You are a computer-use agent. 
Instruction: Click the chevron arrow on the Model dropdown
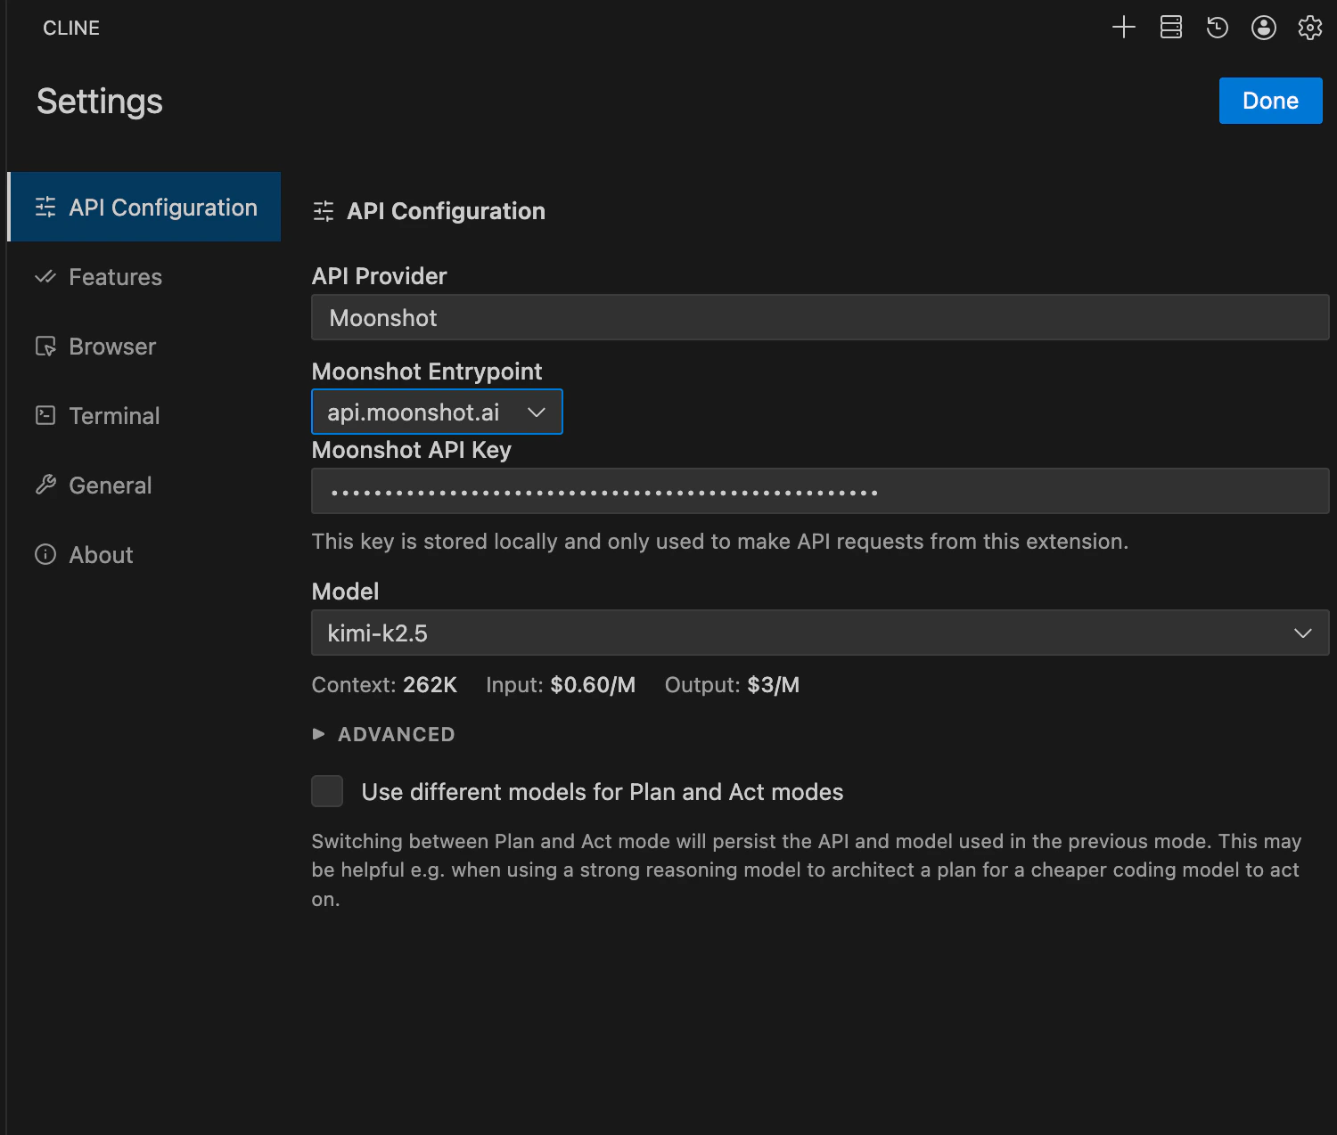tap(1302, 633)
